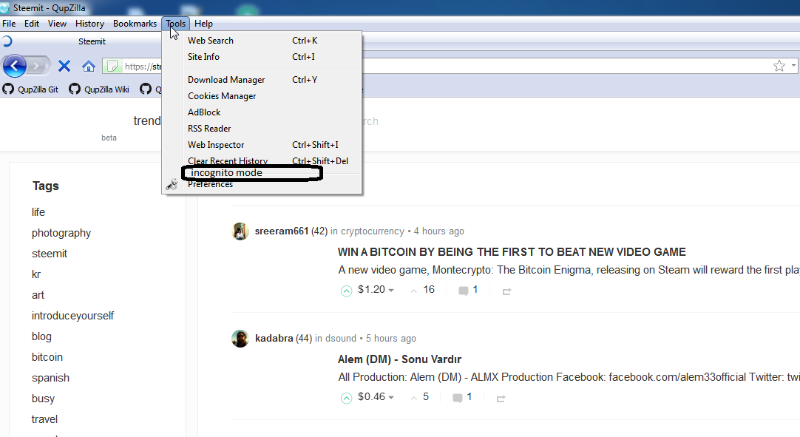This screenshot has height=437, width=800.
Task: Open the spanish tag
Action: click(50, 379)
